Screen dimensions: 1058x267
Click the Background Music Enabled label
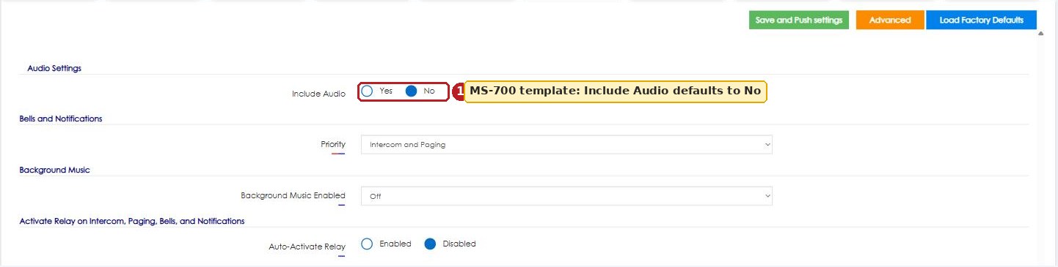[x=293, y=195]
